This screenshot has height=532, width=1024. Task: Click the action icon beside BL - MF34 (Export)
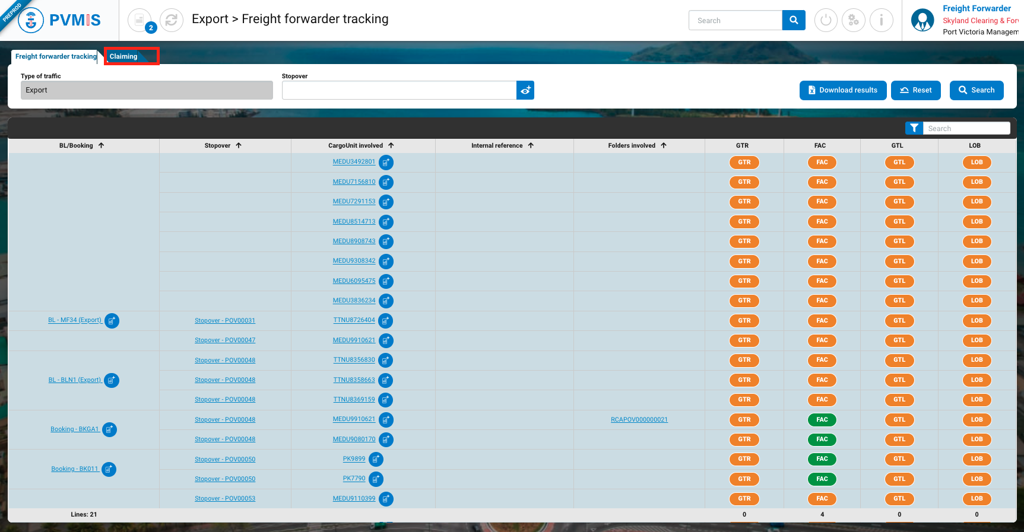[112, 321]
